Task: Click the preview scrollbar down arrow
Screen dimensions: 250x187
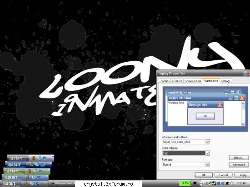Action: point(243,124)
